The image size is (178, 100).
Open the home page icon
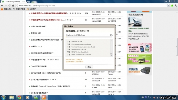click(x=13, y=6)
